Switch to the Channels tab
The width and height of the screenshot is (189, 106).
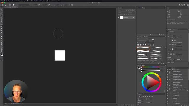point(139,8)
